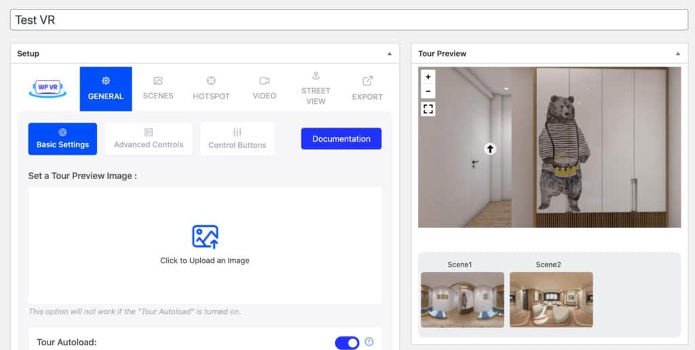Zoom in the tour preview
This screenshot has width=695, height=350.
[x=428, y=77]
